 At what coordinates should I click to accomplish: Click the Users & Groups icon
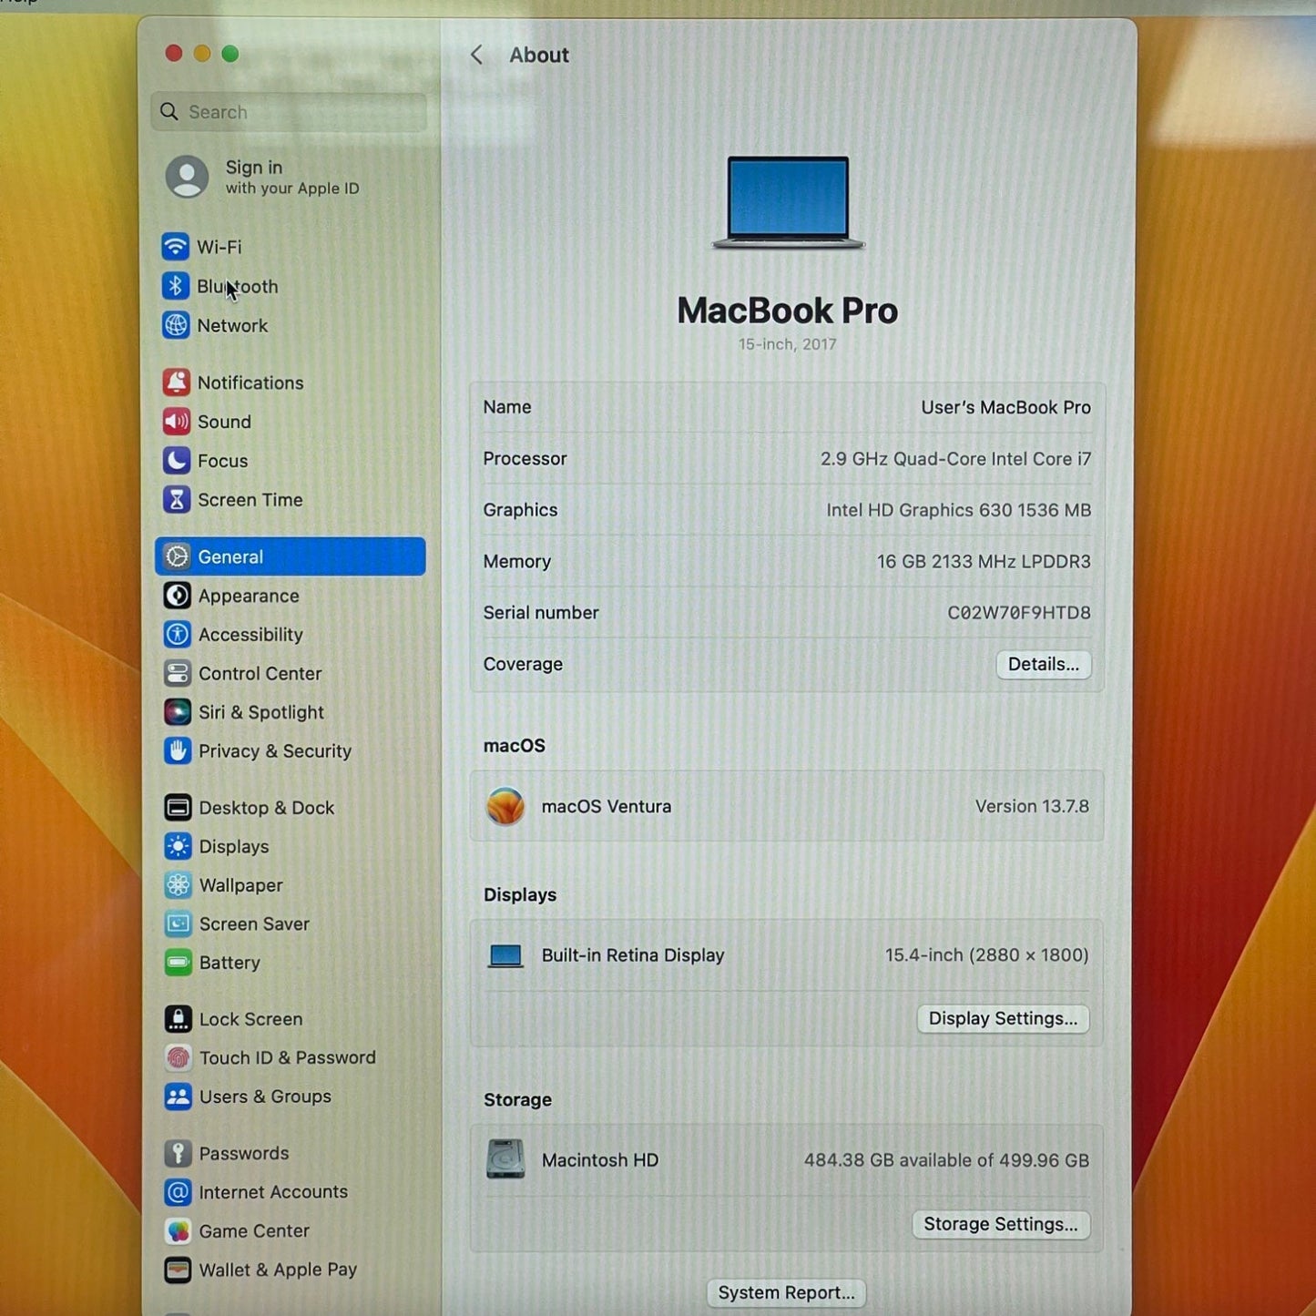click(x=179, y=1097)
